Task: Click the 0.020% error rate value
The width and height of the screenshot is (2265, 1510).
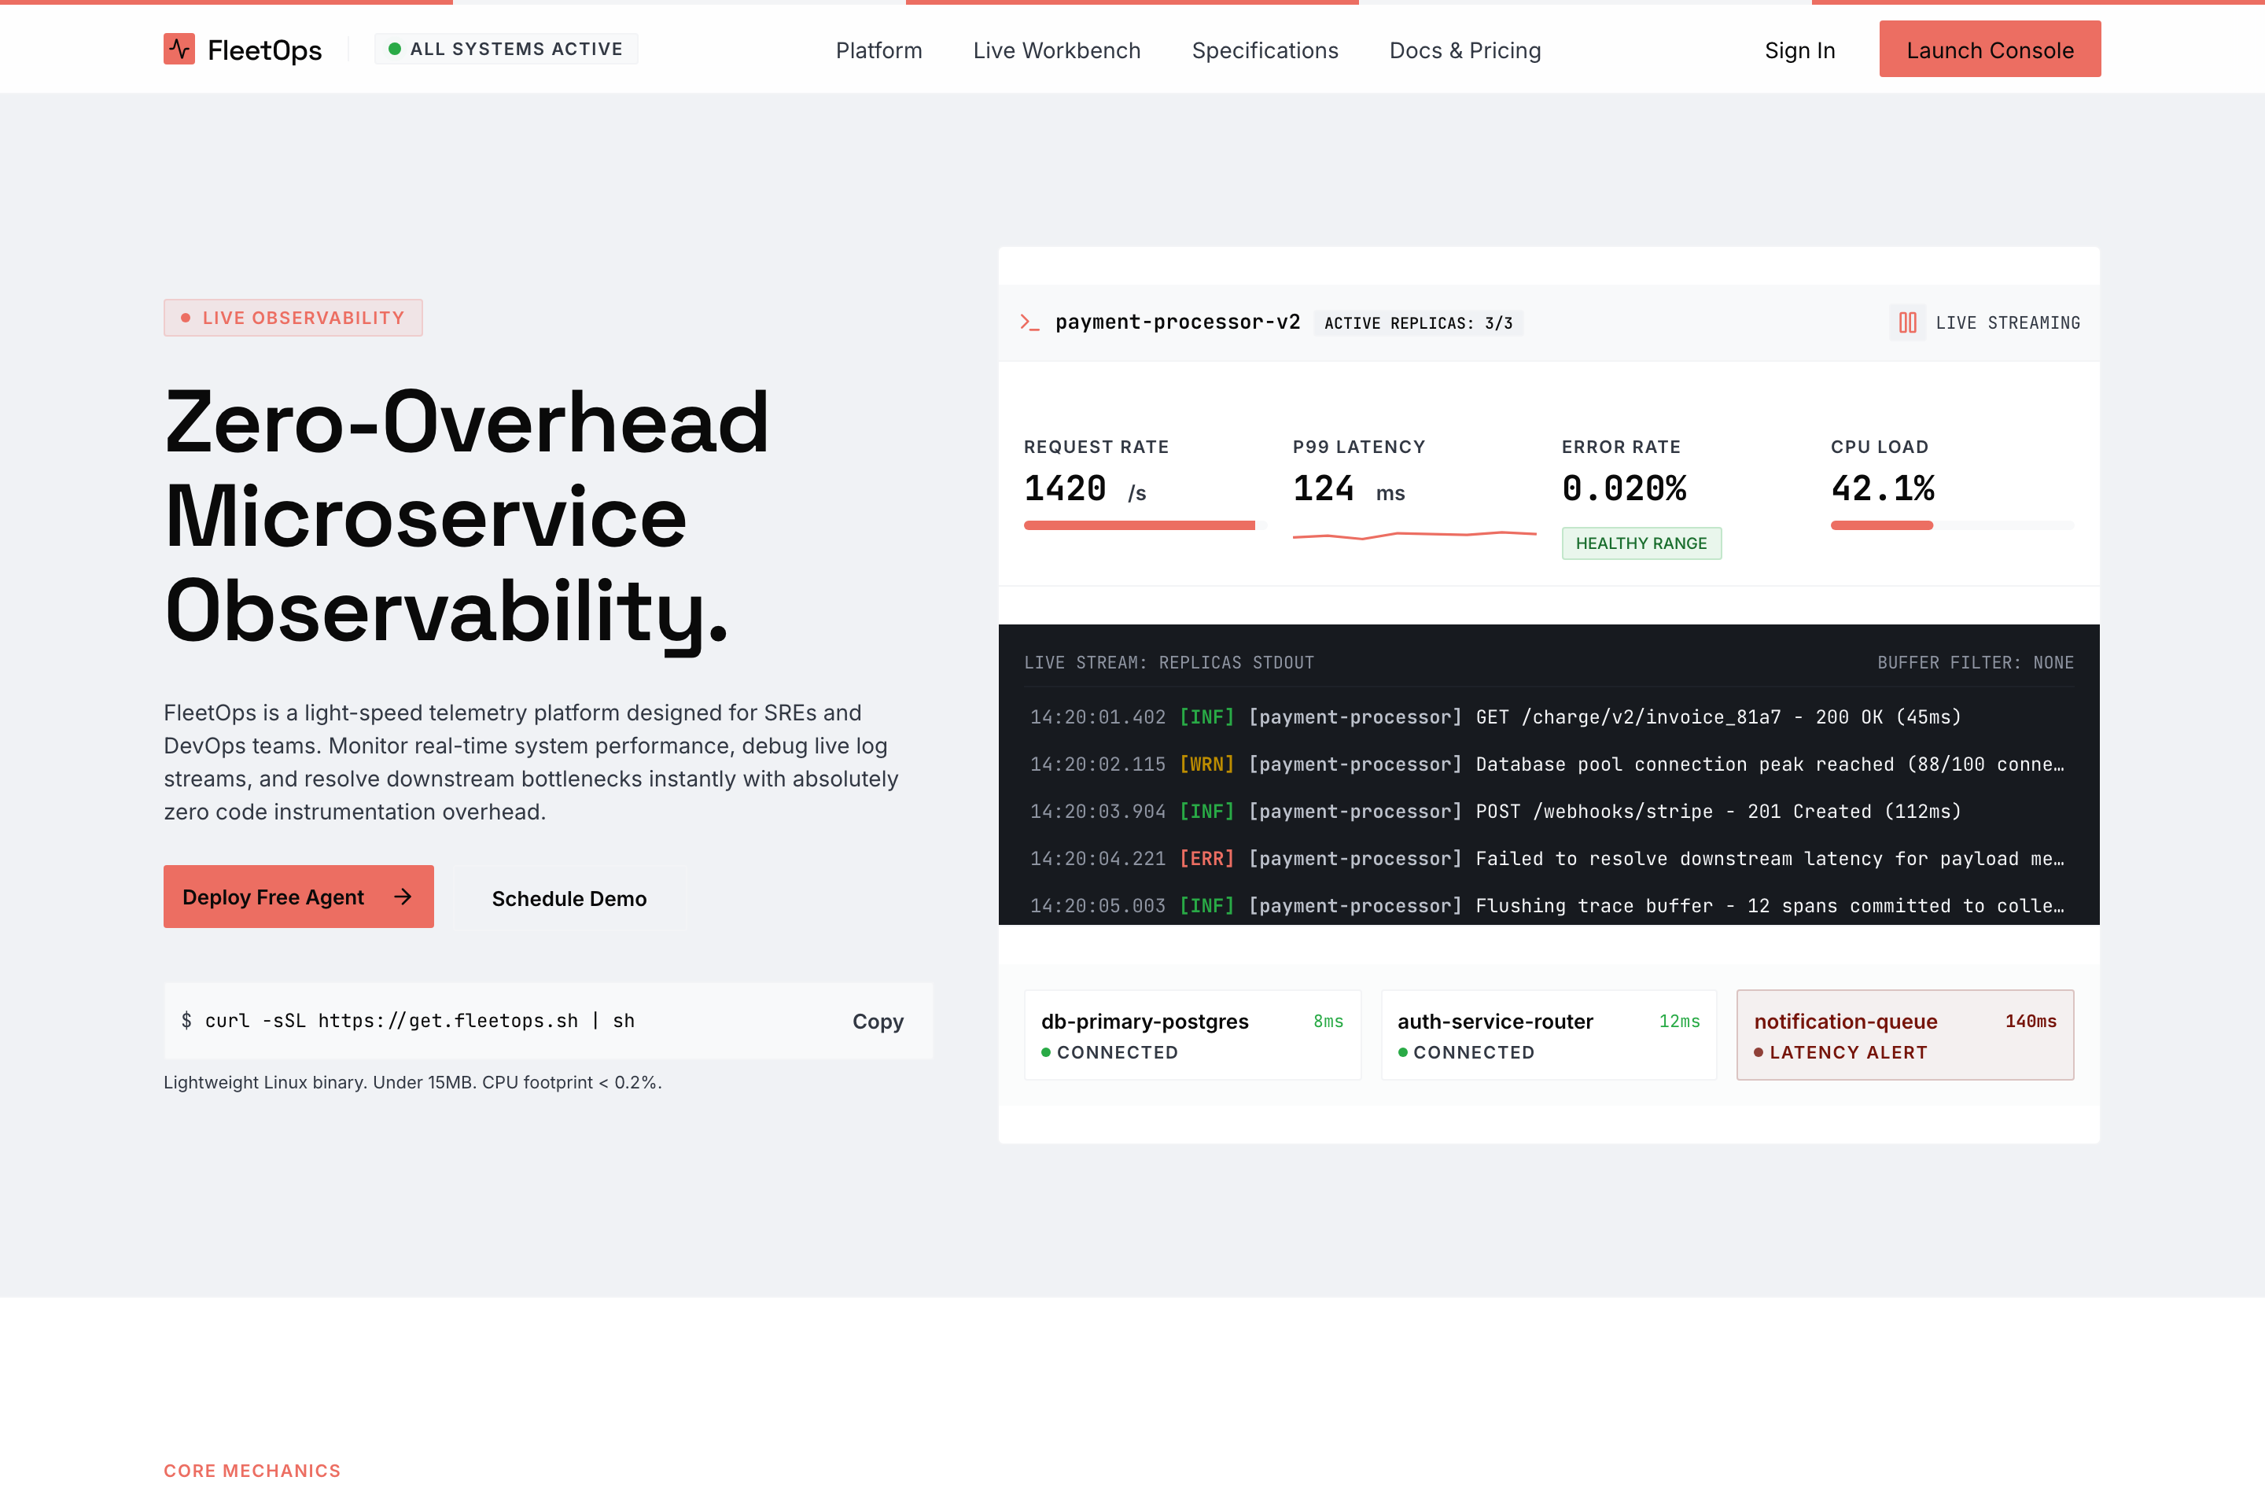Action: pyautogui.click(x=1623, y=488)
